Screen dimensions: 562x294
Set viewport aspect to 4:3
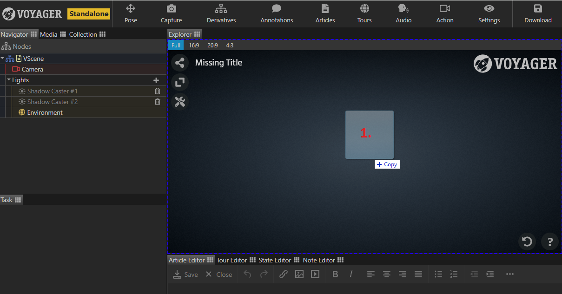pos(230,45)
